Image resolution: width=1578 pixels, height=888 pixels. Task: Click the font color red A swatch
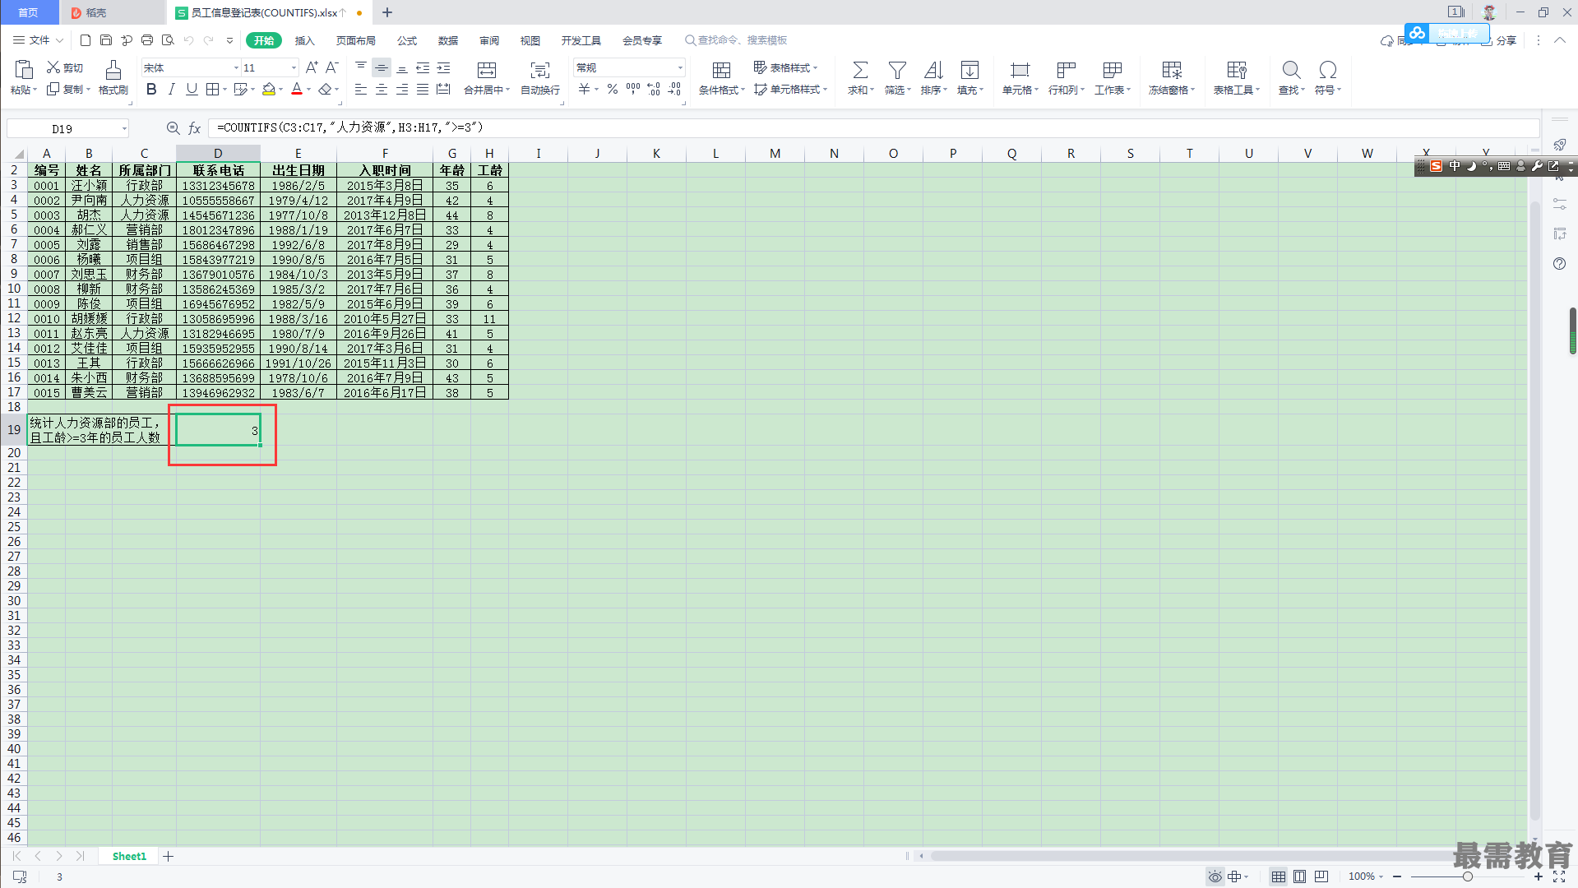pyautogui.click(x=297, y=89)
